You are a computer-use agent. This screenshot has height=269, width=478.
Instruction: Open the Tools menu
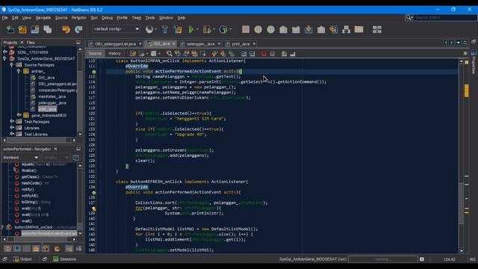(150, 18)
